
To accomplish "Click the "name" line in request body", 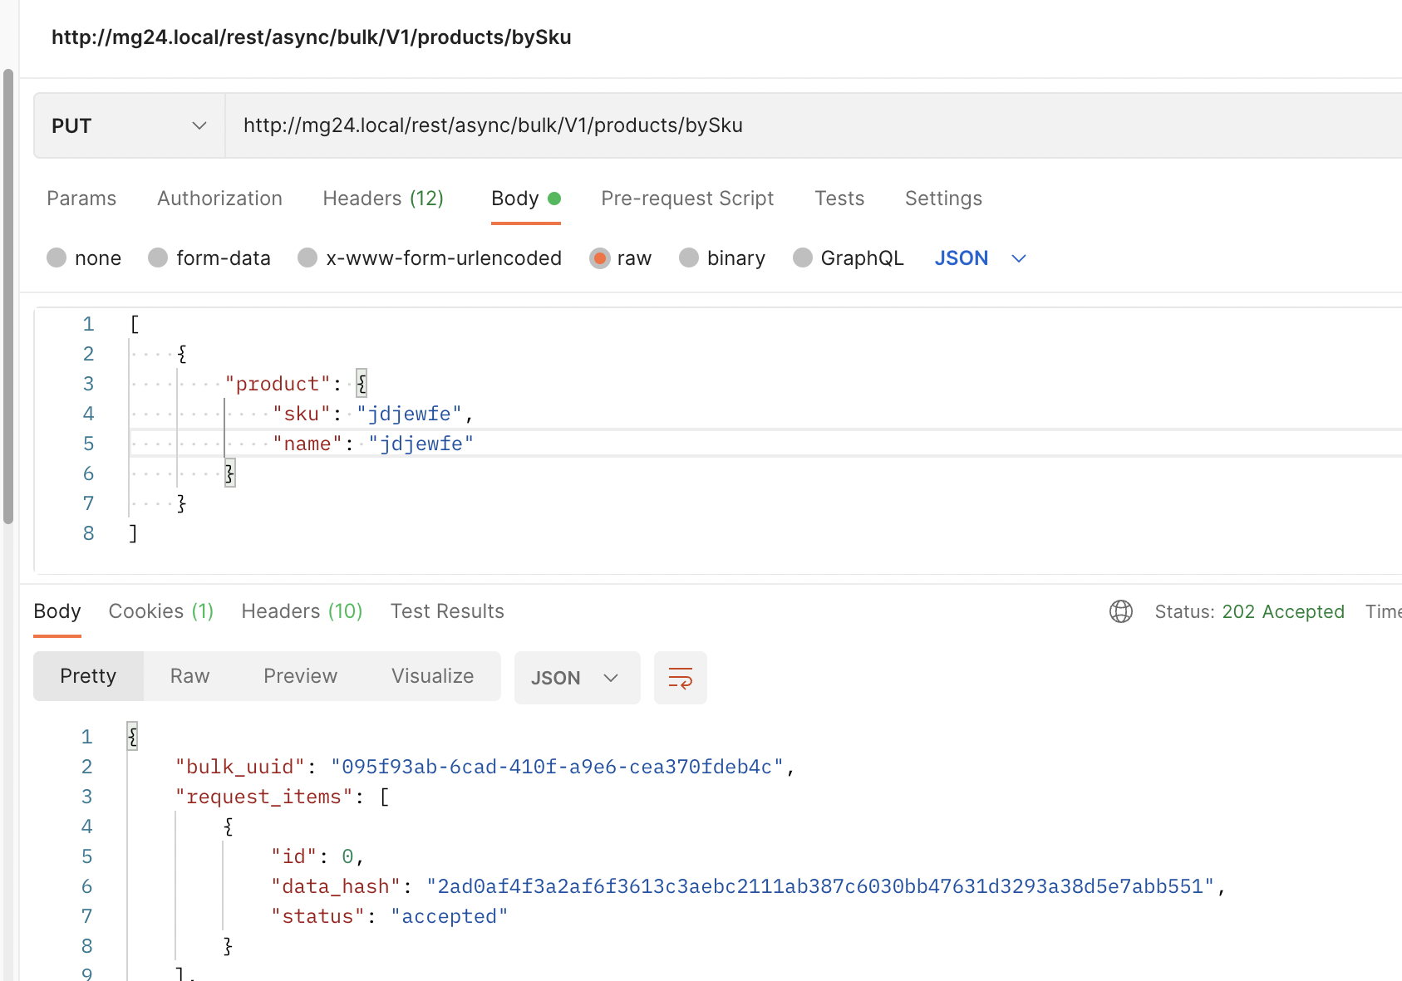I will [x=373, y=444].
